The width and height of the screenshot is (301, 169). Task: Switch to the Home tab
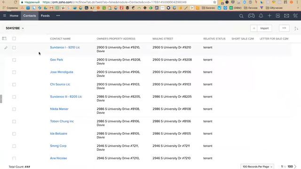[14, 15]
